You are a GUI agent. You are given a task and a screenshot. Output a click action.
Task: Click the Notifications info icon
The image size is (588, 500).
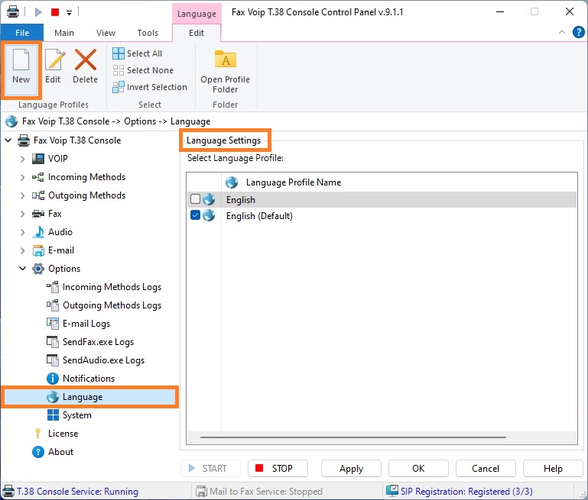coord(53,379)
